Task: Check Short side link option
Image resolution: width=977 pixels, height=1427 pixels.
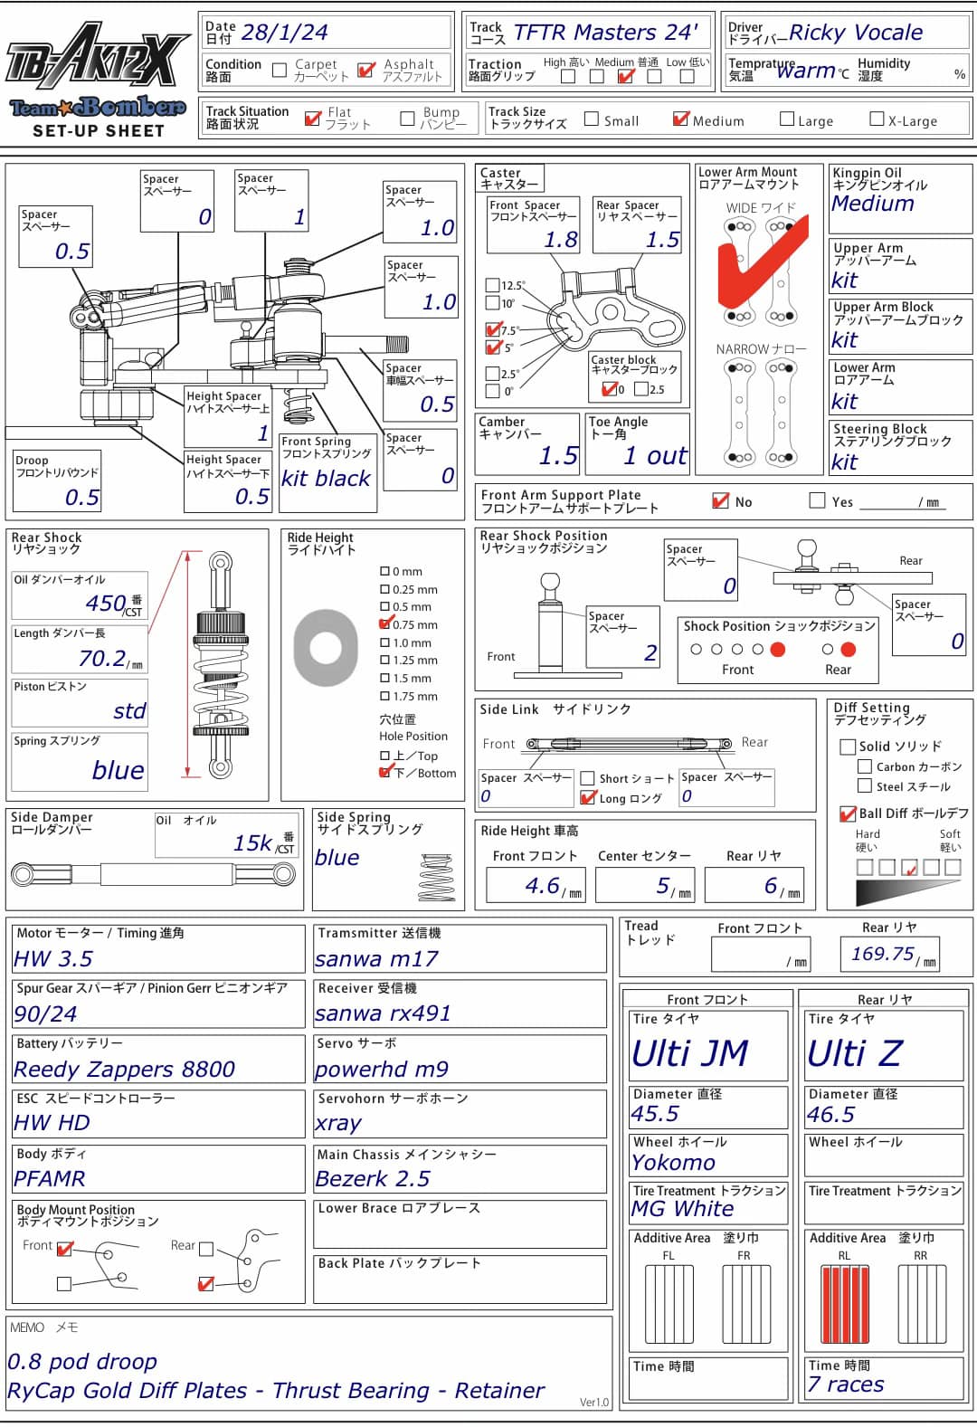Action: pyautogui.click(x=588, y=778)
